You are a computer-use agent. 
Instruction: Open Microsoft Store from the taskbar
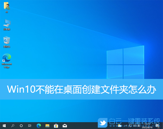(x=56, y=126)
